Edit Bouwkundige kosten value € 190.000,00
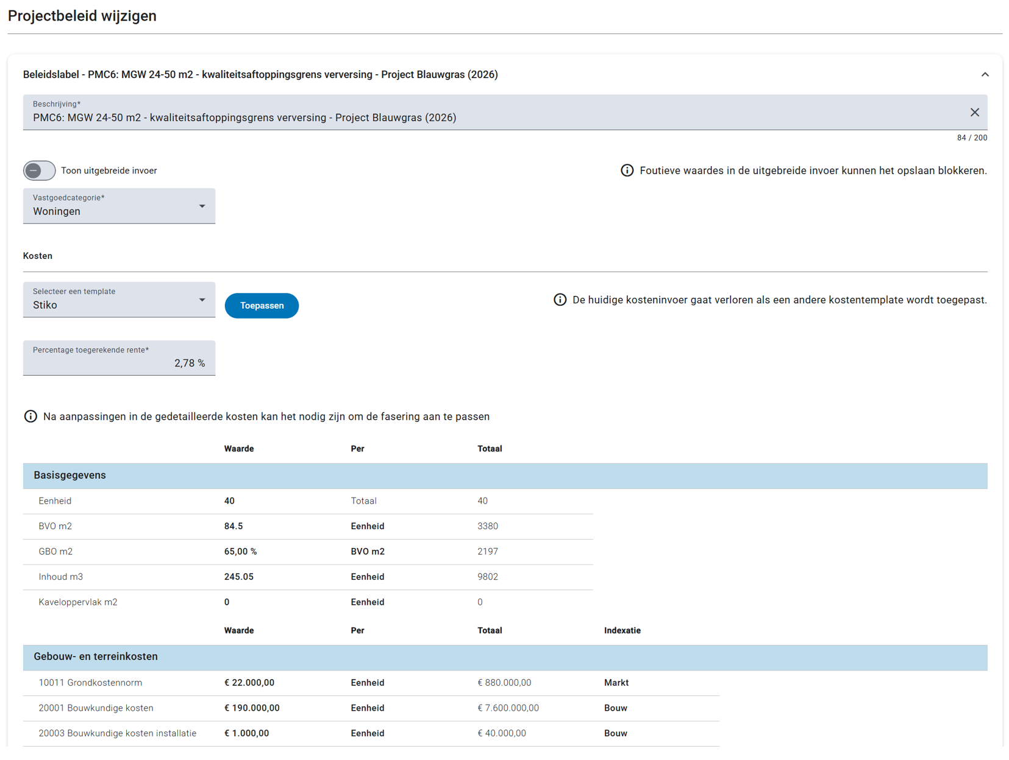The width and height of the screenshot is (1009, 760). tap(252, 708)
